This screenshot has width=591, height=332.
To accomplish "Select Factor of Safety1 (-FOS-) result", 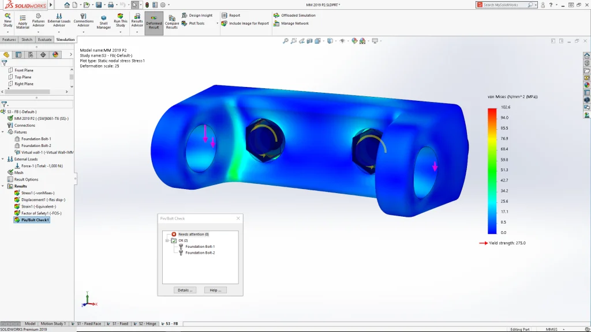I will 41,213.
